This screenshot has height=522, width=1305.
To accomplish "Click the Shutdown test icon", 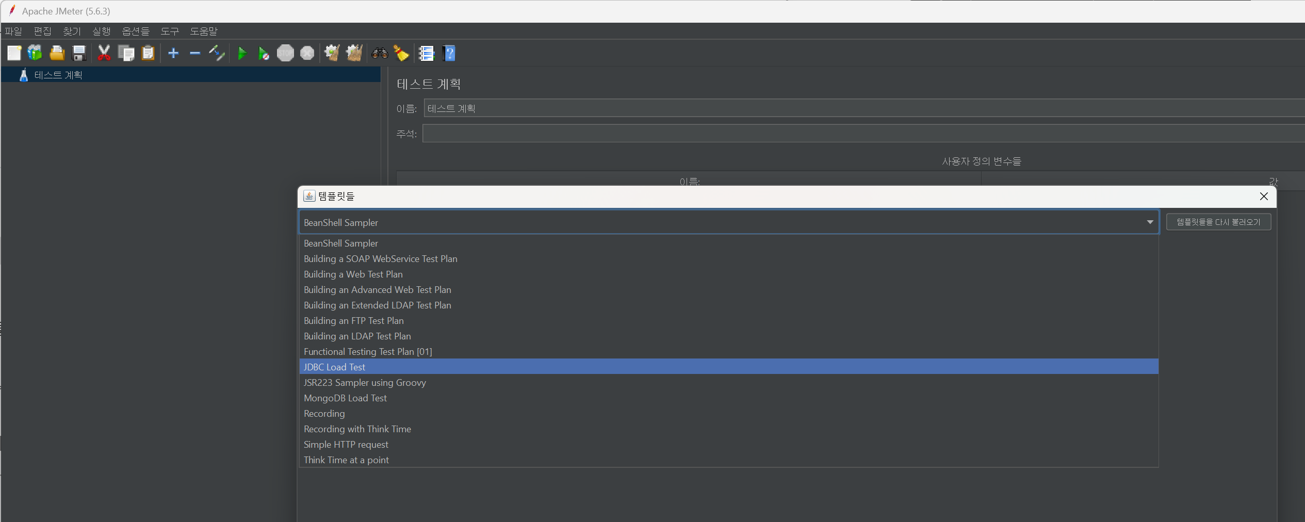I will (307, 53).
